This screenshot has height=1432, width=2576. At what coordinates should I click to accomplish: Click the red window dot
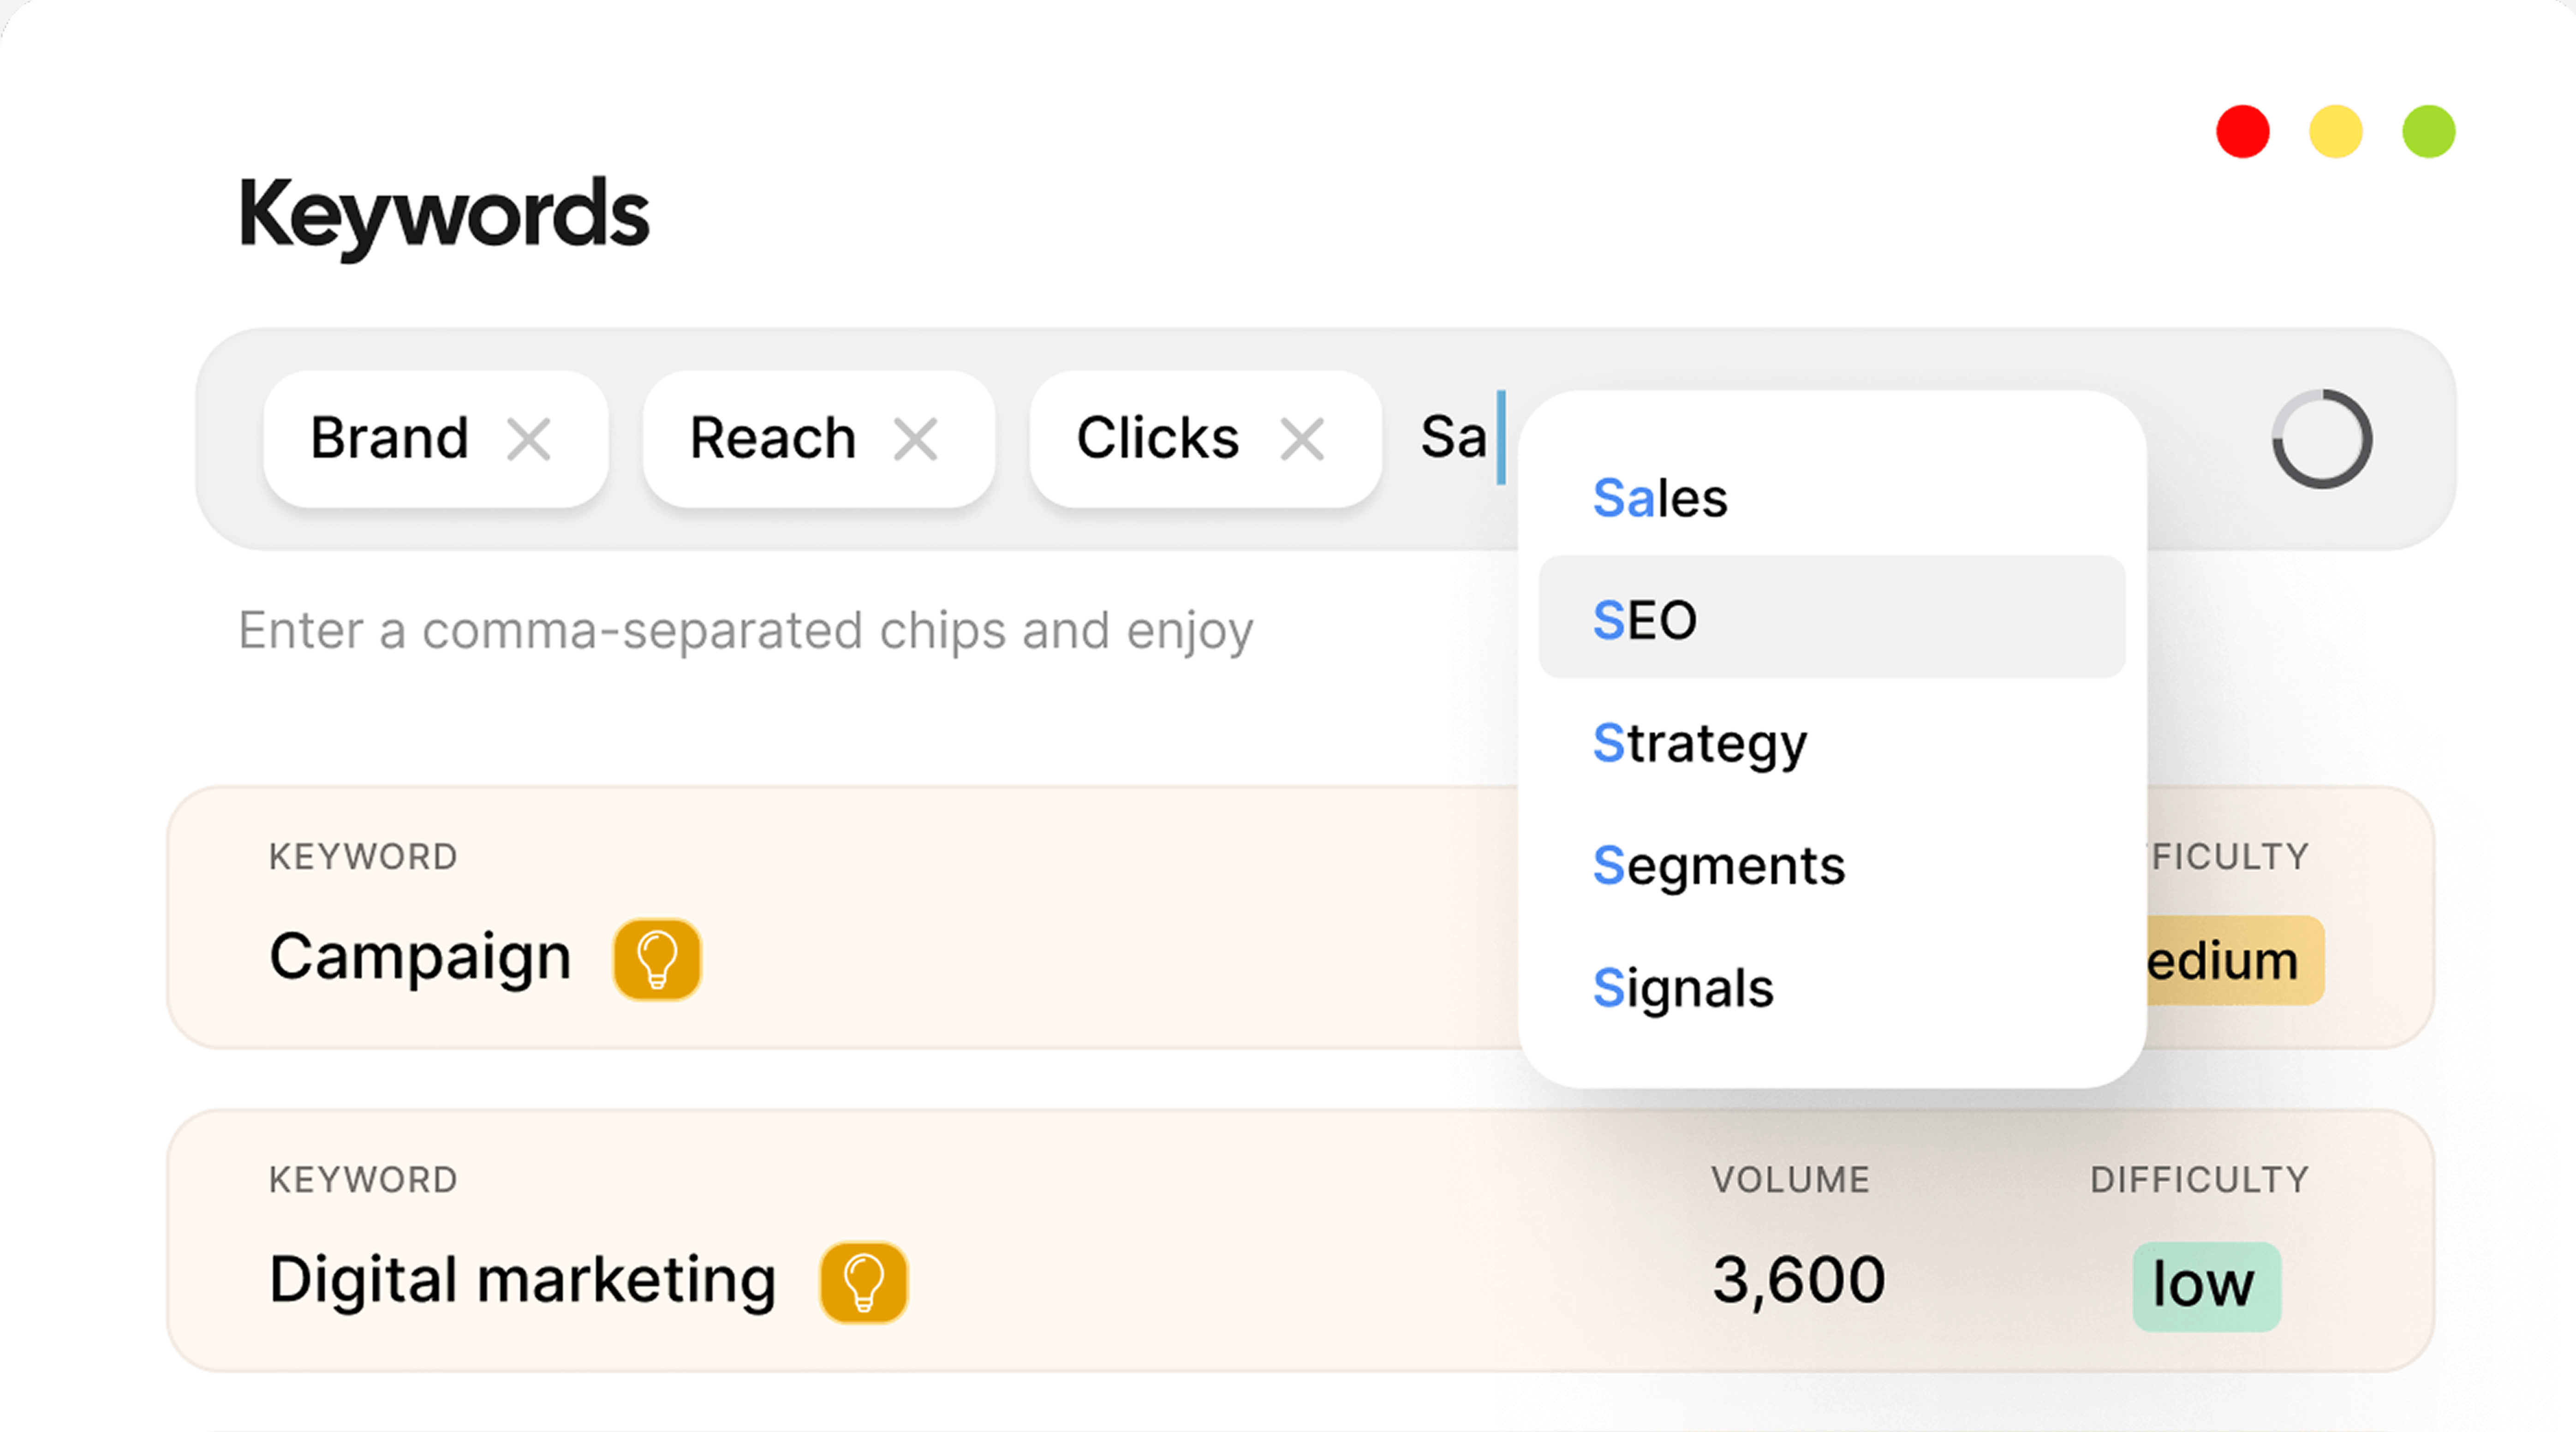pos(2242,131)
